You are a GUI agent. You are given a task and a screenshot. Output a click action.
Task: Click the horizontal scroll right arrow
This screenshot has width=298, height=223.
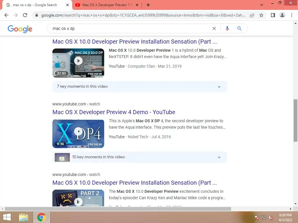(x=290, y=209)
